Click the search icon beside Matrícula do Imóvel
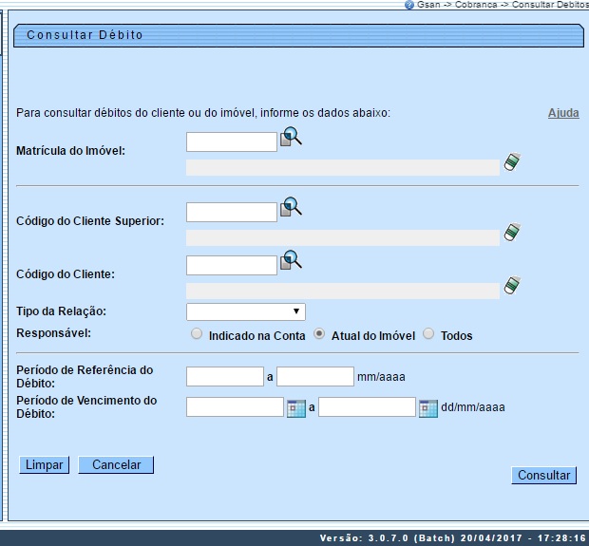This screenshot has width=589, height=546. coord(291,139)
